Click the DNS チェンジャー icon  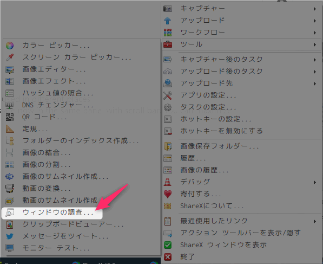pyautogui.click(x=10, y=105)
